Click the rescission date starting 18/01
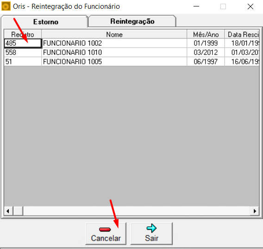Screen dimensions: 263x249 242,43
